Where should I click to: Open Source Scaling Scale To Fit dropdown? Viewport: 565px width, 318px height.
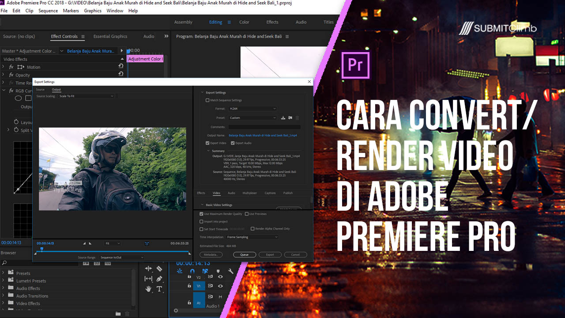click(86, 96)
